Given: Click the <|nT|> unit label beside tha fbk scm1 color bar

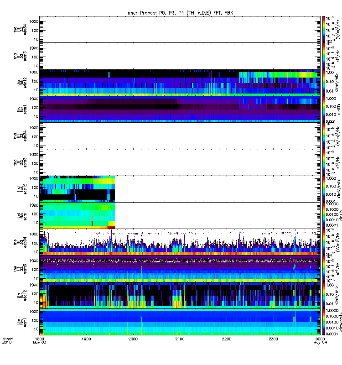Looking at the screenshot, I should coord(338,110).
